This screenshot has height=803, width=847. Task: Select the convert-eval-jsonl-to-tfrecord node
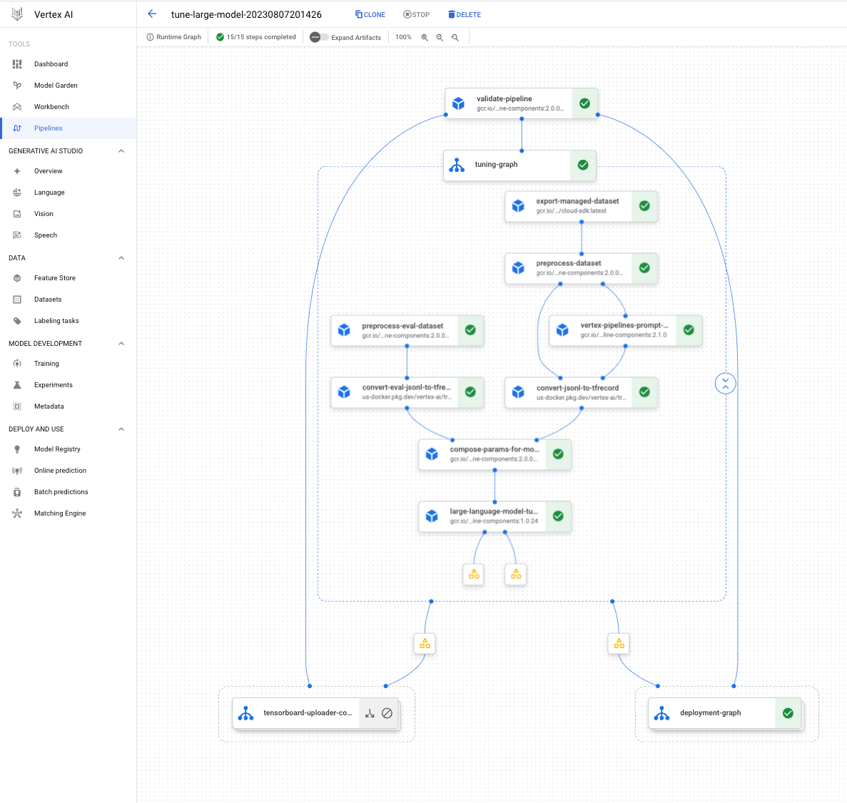click(407, 392)
